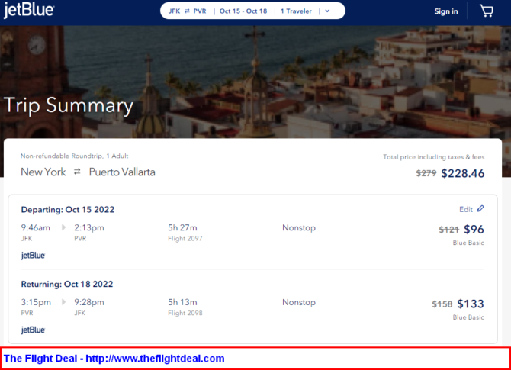Click 3:15pm return departure time
The width and height of the screenshot is (511, 370).
36,302
